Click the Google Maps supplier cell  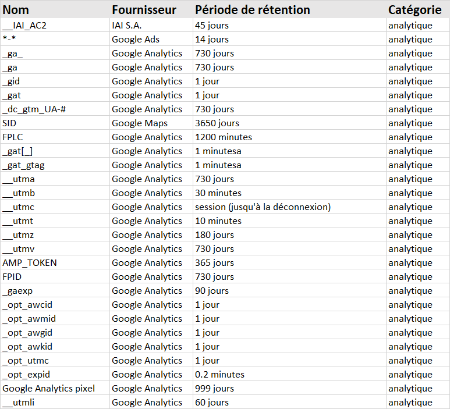pos(139,123)
